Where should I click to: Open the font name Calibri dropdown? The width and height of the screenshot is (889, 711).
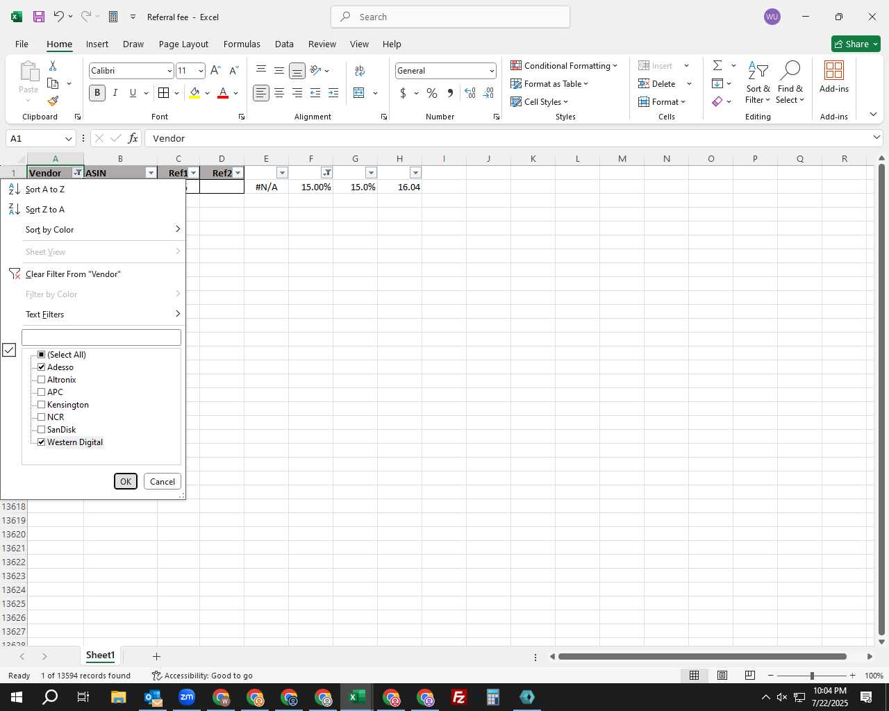(169, 71)
